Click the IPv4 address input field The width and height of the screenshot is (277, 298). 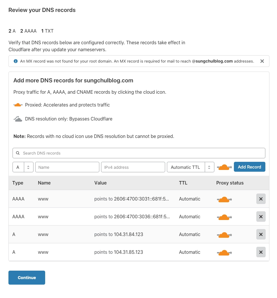pos(133,167)
